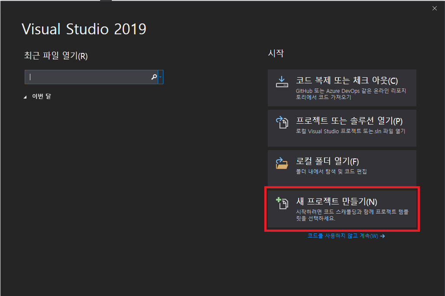Click the 시작하려면 코드 스캐폴딩과 함께 description text
This screenshot has width=445, height=296.
[x=352, y=215]
